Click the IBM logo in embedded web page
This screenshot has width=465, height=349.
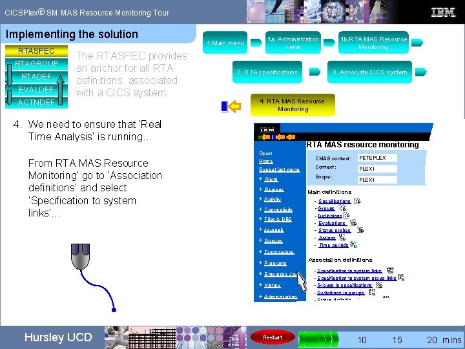267,129
